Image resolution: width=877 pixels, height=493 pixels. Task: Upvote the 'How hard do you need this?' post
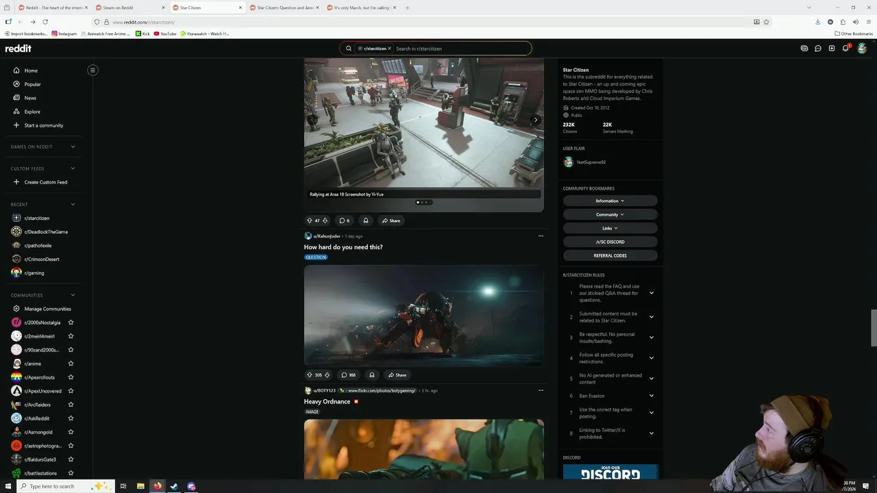[x=310, y=375]
